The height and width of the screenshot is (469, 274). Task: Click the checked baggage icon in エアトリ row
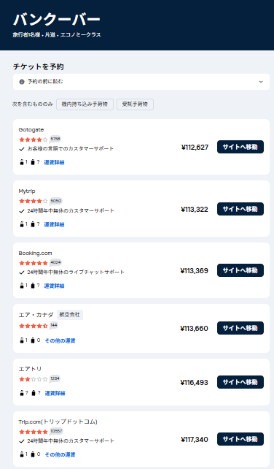point(33,393)
